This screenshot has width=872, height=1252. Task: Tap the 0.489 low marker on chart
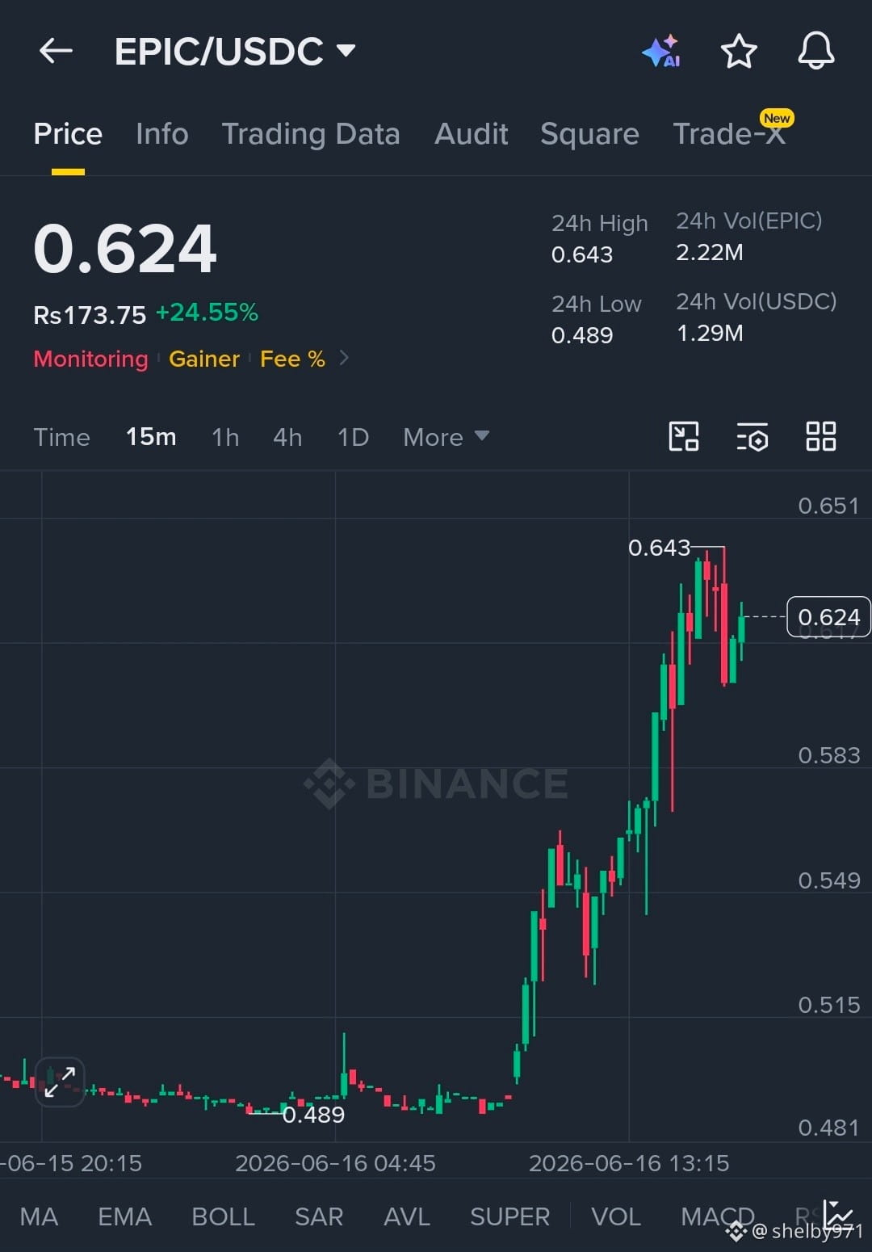313,1115
